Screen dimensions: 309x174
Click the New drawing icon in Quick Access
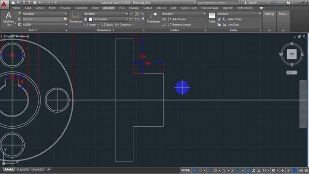tap(13, 2)
